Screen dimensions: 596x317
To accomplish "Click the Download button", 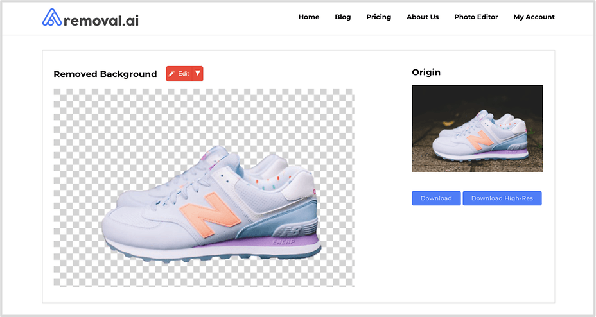I will pos(436,198).
